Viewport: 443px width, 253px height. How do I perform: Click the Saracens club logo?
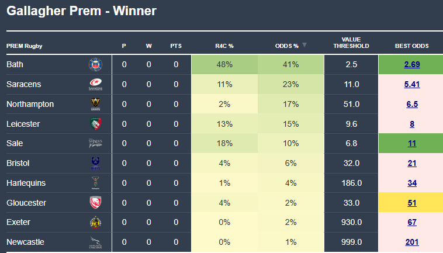click(x=95, y=84)
